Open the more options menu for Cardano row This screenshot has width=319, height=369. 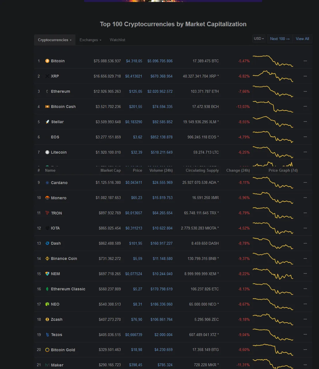(x=305, y=182)
